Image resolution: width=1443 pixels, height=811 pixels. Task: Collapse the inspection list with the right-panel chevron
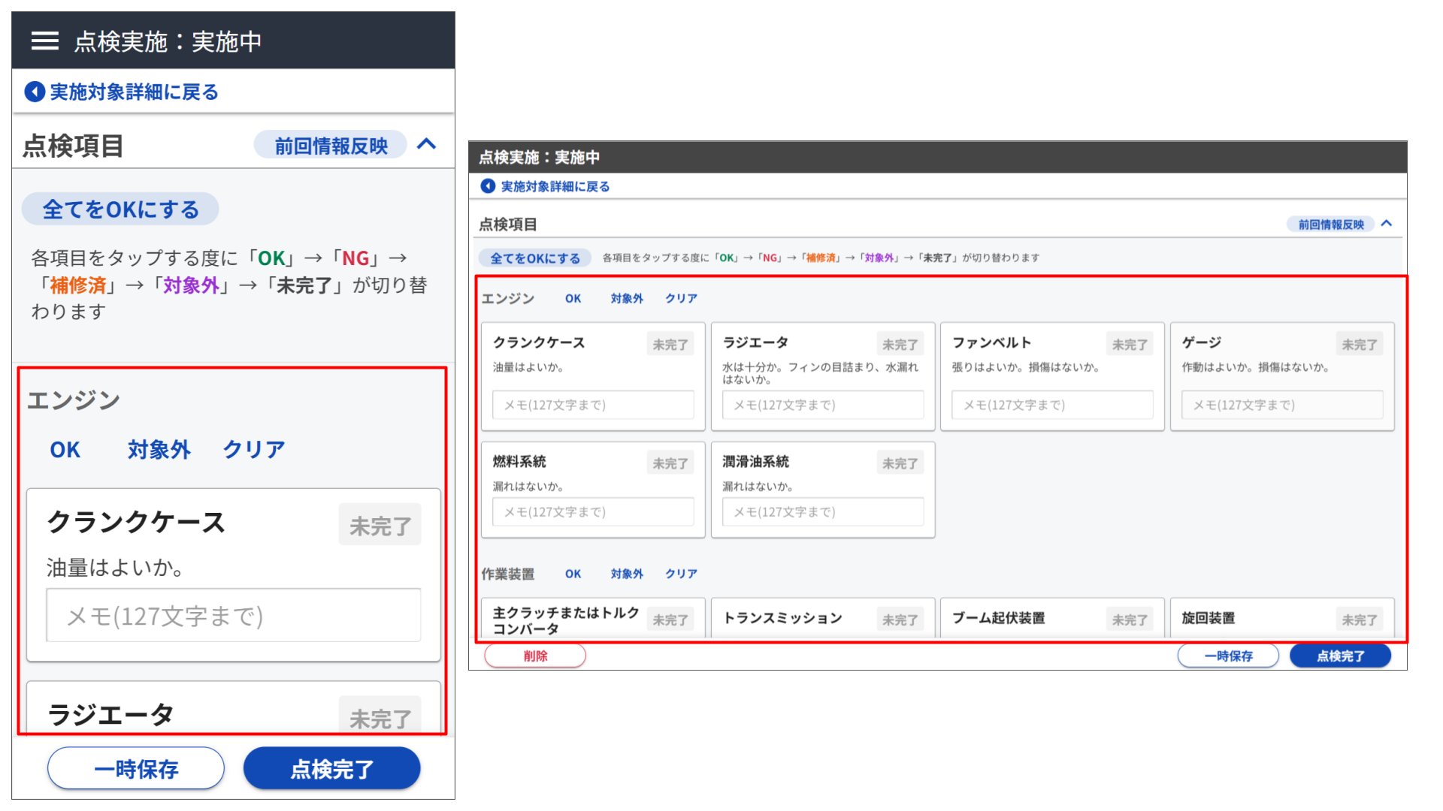(x=1387, y=223)
